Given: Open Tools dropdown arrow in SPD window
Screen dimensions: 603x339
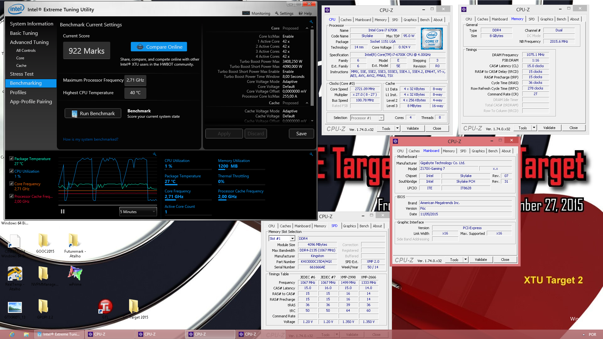Looking at the screenshot, I should [x=337, y=335].
